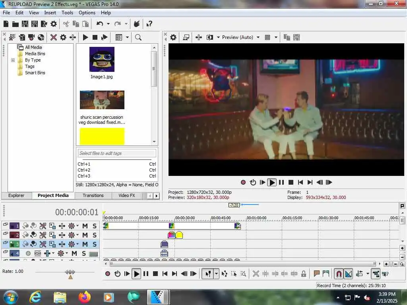The image size is (407, 305).
Task: Switch to the Explorer tab
Action: pos(16,195)
